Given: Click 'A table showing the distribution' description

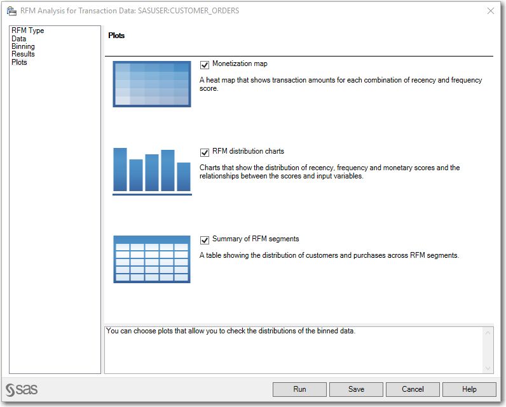Looking at the screenshot, I should click(329, 255).
